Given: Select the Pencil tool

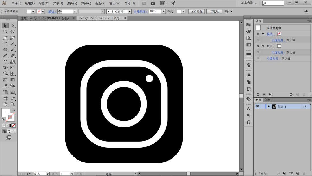Looking at the screenshot, I should click(x=5, y=56).
